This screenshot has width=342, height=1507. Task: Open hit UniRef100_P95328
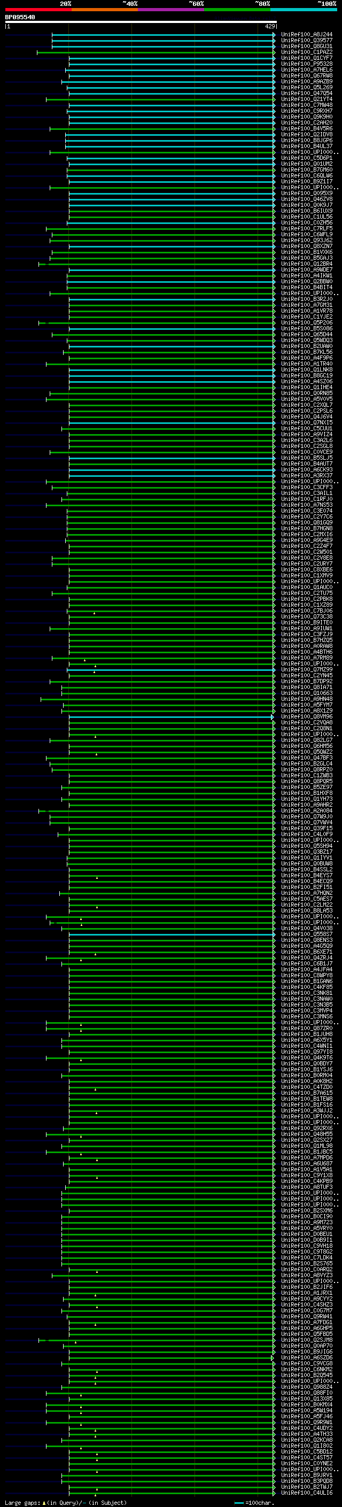(306, 64)
